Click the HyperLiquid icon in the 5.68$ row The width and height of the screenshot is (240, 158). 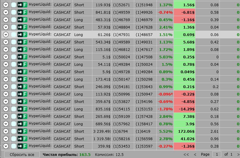(20, 42)
